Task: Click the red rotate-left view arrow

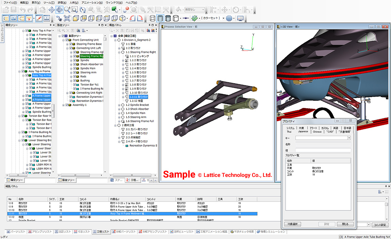Action: 132,18
